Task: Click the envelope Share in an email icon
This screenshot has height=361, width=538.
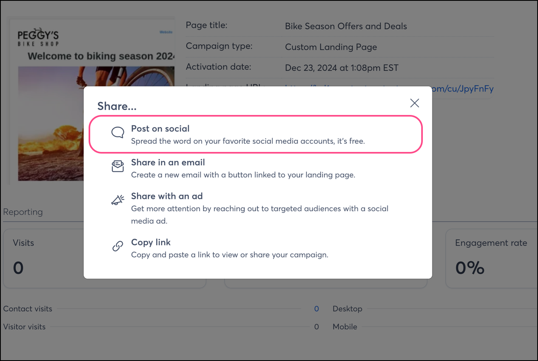Action: [118, 166]
